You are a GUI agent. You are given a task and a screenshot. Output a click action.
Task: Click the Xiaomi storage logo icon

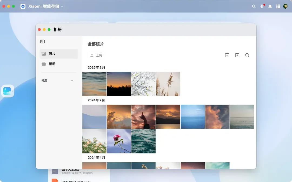(23, 6)
